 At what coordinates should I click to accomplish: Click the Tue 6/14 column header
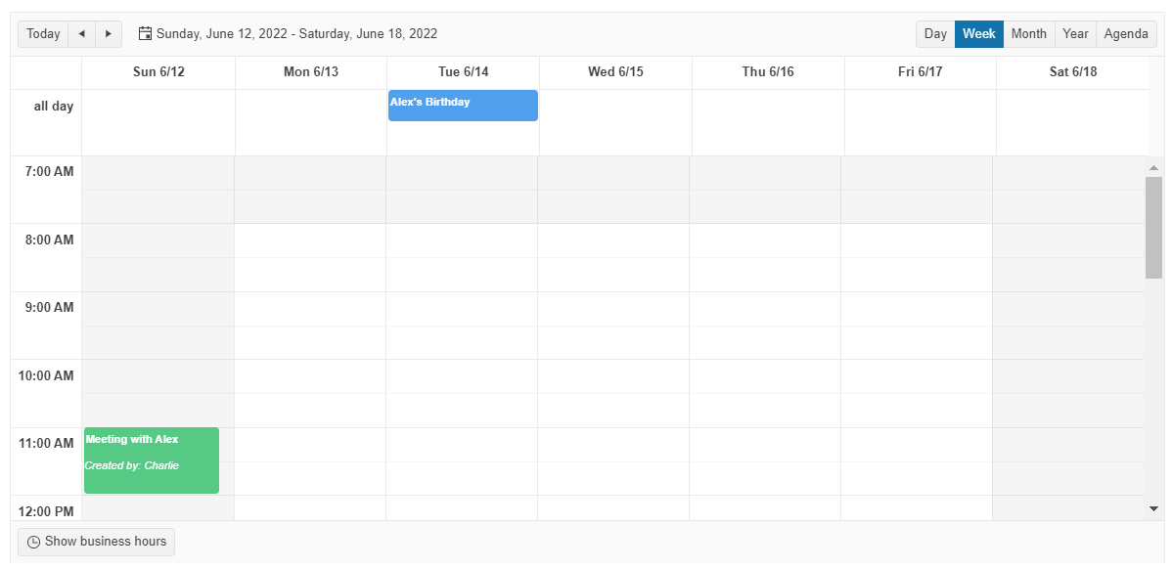click(x=462, y=71)
